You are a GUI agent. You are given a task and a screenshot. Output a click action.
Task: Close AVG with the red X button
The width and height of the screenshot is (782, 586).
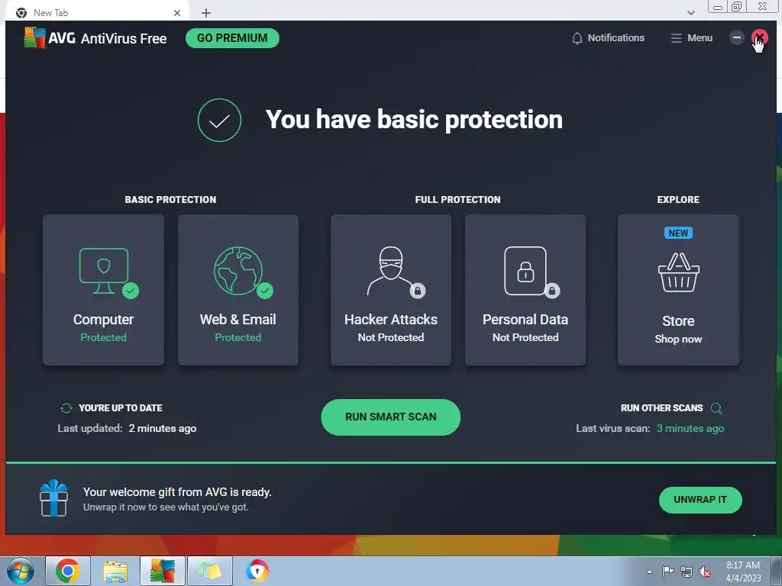tap(760, 37)
